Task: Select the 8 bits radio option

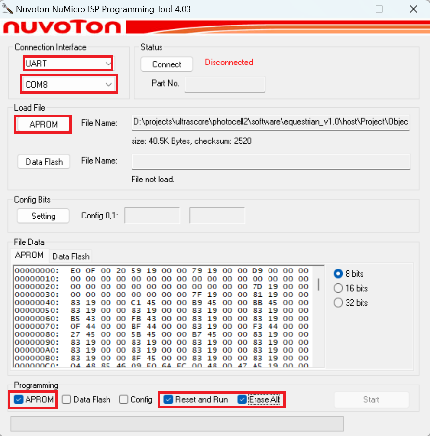Action: (338, 274)
